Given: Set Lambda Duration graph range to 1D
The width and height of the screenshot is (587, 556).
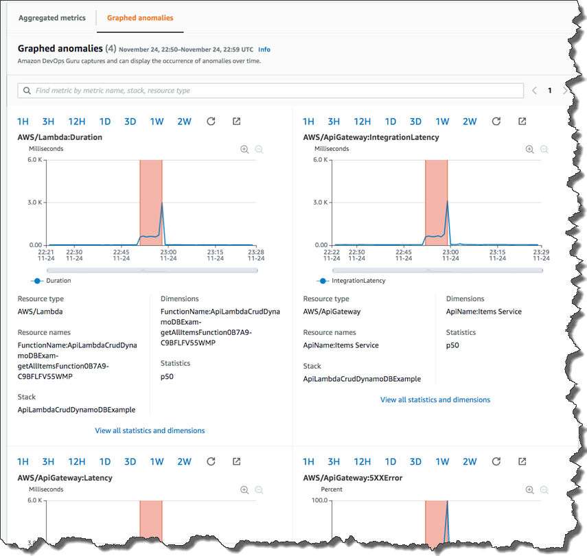Looking at the screenshot, I should pyautogui.click(x=105, y=121).
